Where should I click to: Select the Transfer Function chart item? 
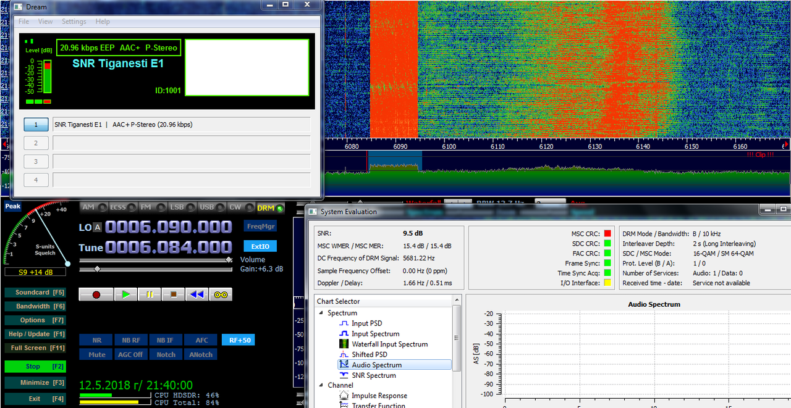pyautogui.click(x=378, y=405)
